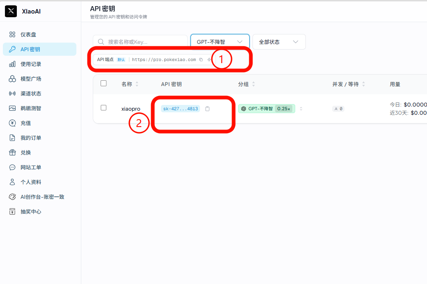Go to 兑换 menu item
Image resolution: width=427 pixels, height=284 pixels.
click(x=39, y=152)
